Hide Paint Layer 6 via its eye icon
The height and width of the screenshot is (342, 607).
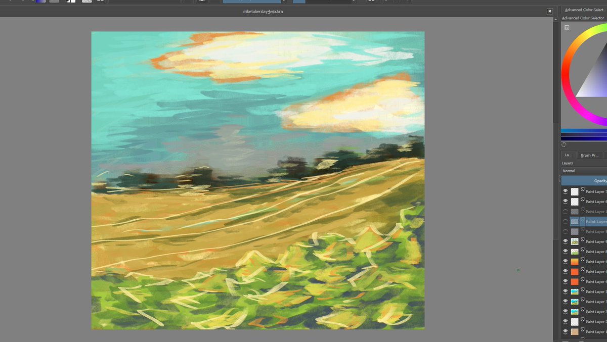pyautogui.click(x=566, y=202)
